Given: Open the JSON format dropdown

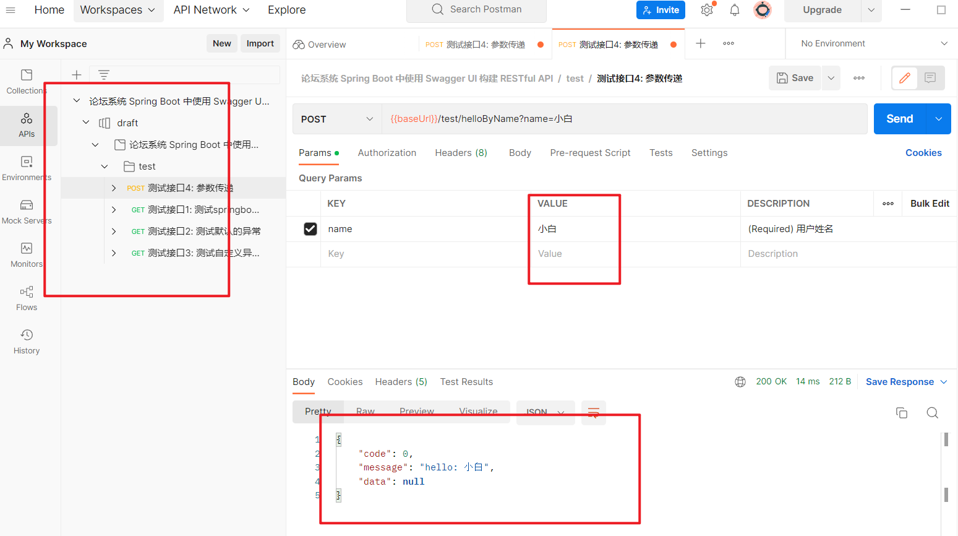Looking at the screenshot, I should click(545, 412).
